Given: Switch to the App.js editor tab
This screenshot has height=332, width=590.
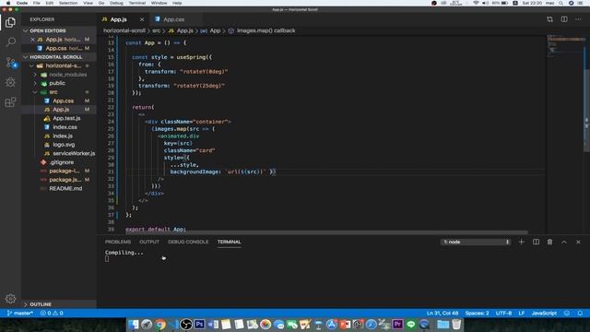Looking at the screenshot, I should (119, 19).
